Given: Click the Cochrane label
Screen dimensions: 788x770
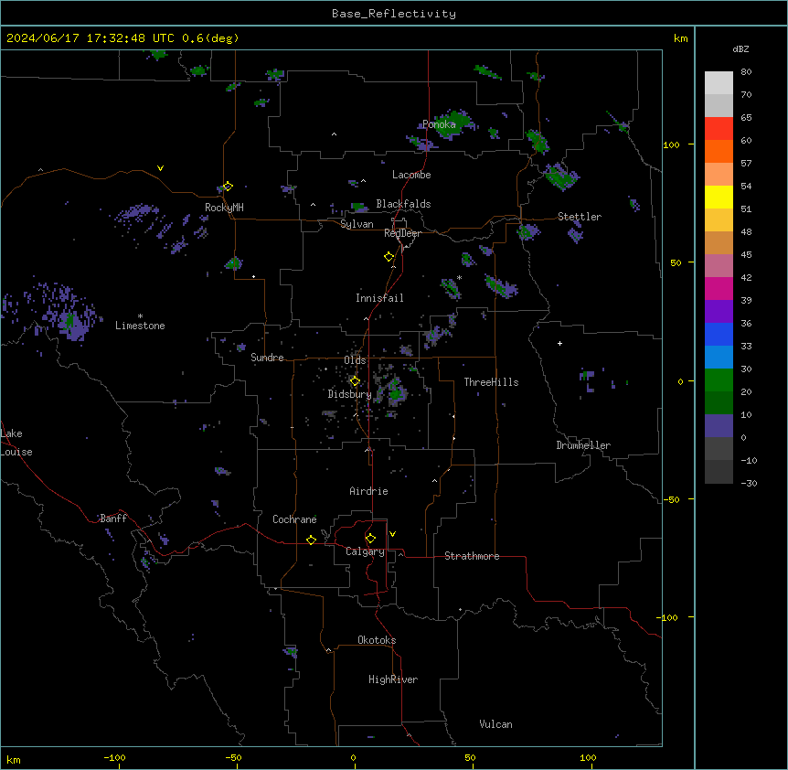Looking at the screenshot, I should pos(294,519).
